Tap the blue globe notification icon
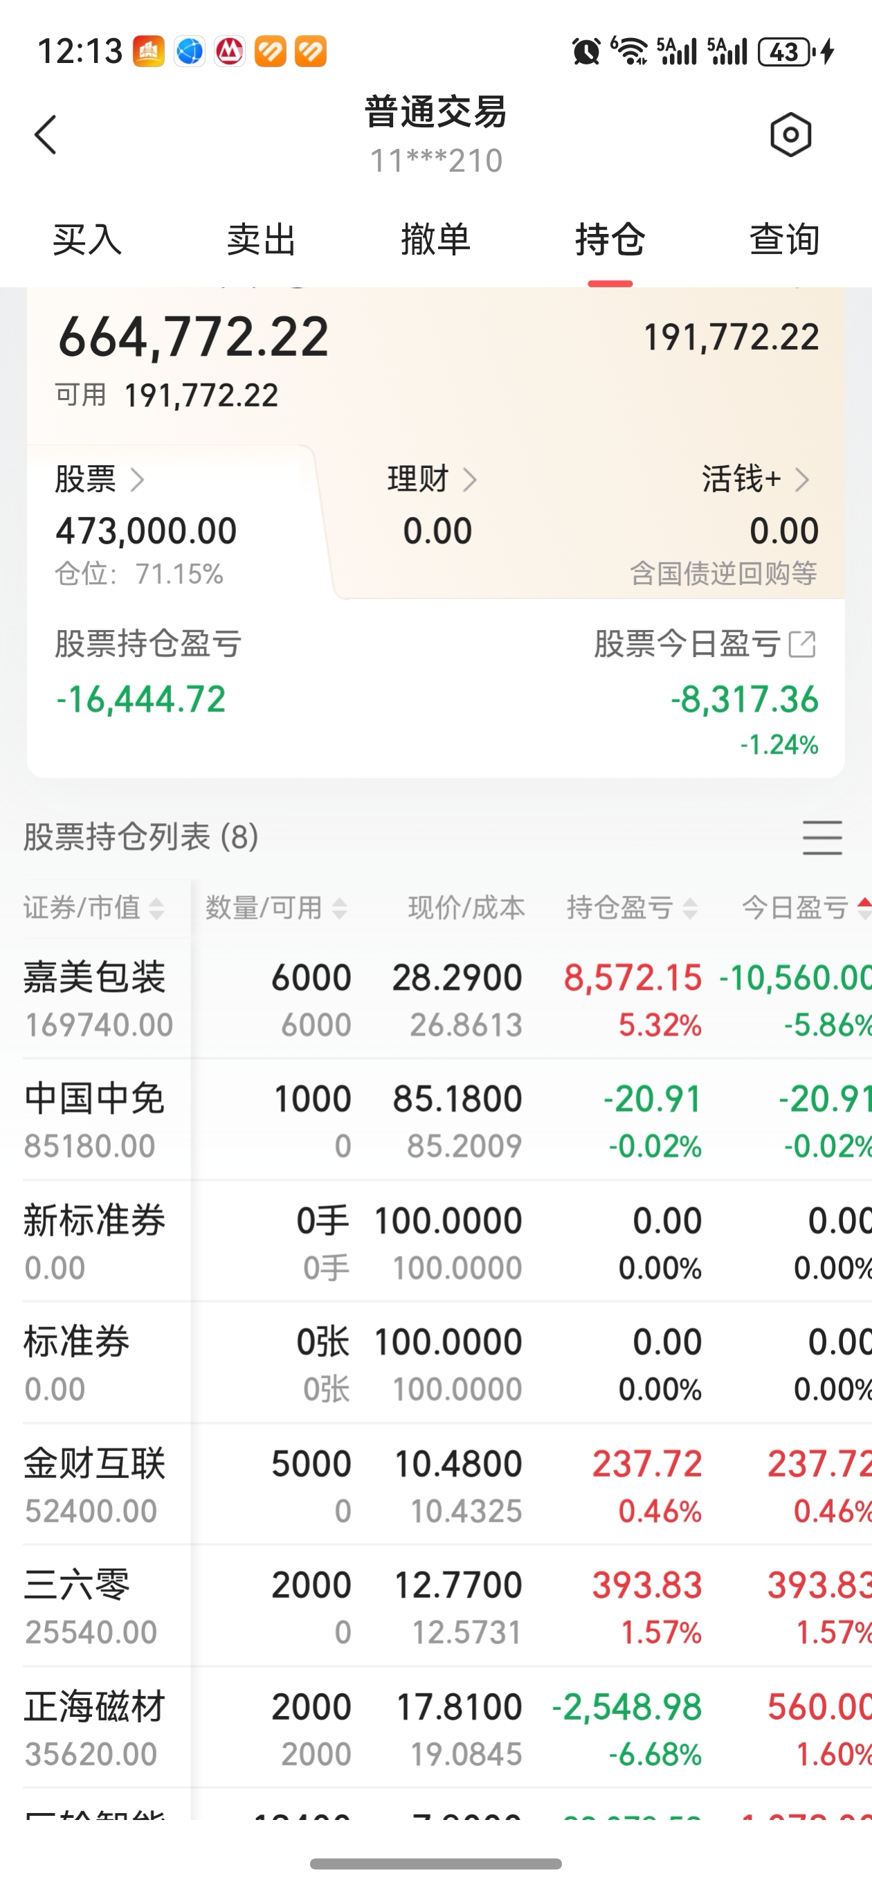 (x=190, y=52)
